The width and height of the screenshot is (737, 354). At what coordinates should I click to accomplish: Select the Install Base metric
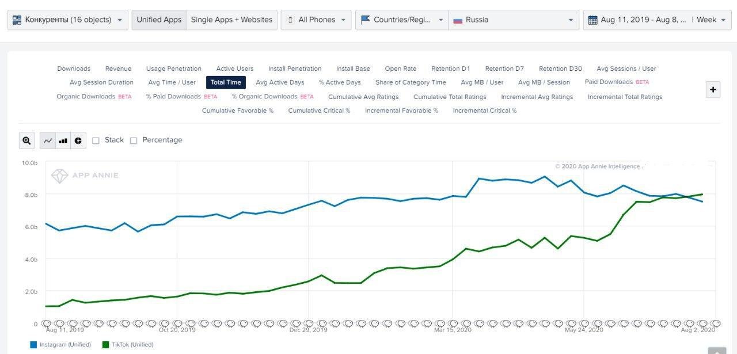point(353,68)
